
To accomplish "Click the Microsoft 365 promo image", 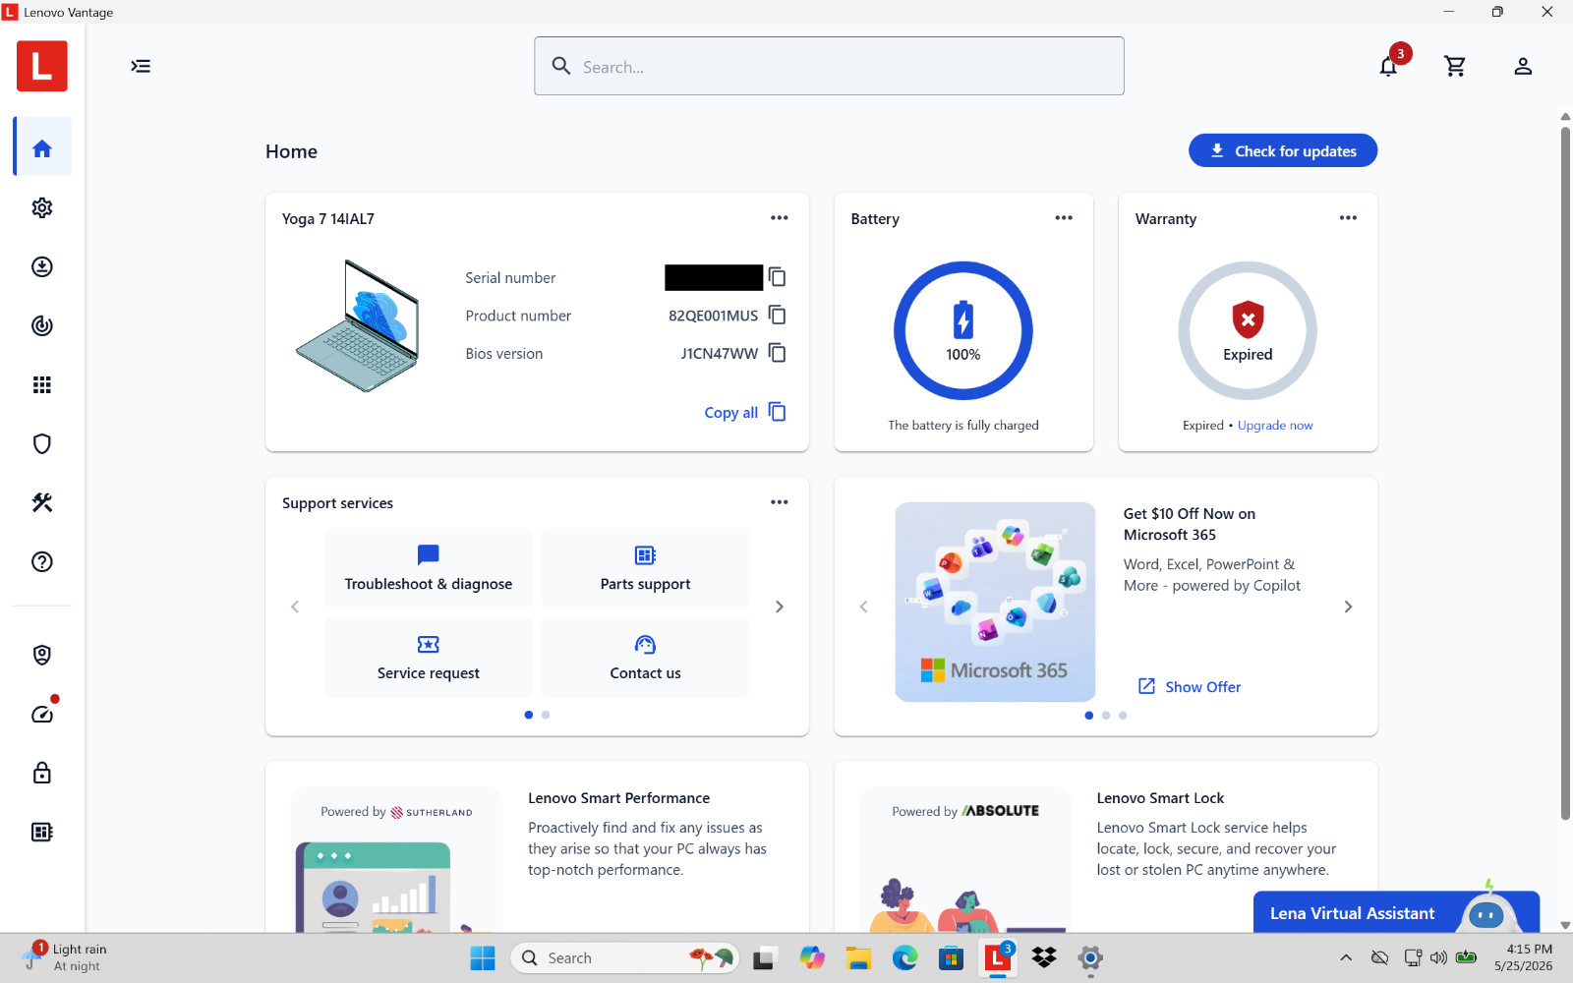I will [995, 602].
